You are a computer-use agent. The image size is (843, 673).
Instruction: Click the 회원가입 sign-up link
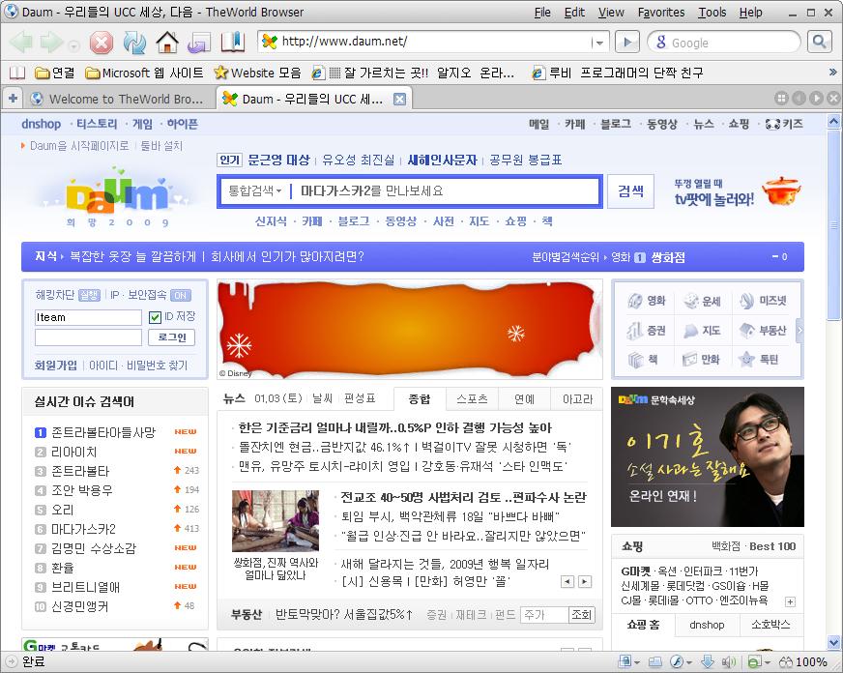(56, 366)
